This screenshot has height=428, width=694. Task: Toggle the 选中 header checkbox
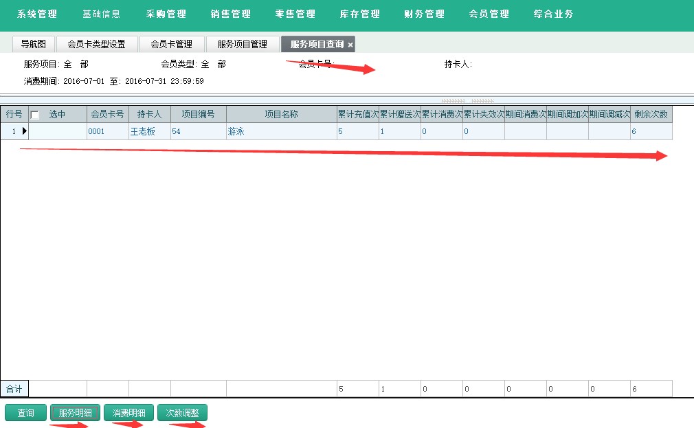tap(34, 115)
